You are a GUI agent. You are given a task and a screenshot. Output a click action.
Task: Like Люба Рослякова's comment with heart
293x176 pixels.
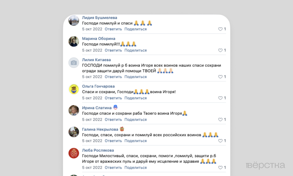point(220,168)
